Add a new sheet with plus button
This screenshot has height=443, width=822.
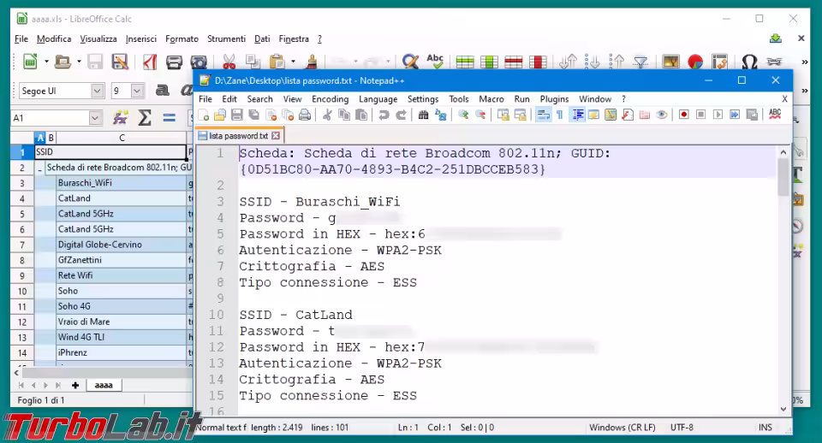(75, 386)
